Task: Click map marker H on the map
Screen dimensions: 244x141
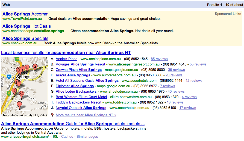Action: (x=20, y=70)
